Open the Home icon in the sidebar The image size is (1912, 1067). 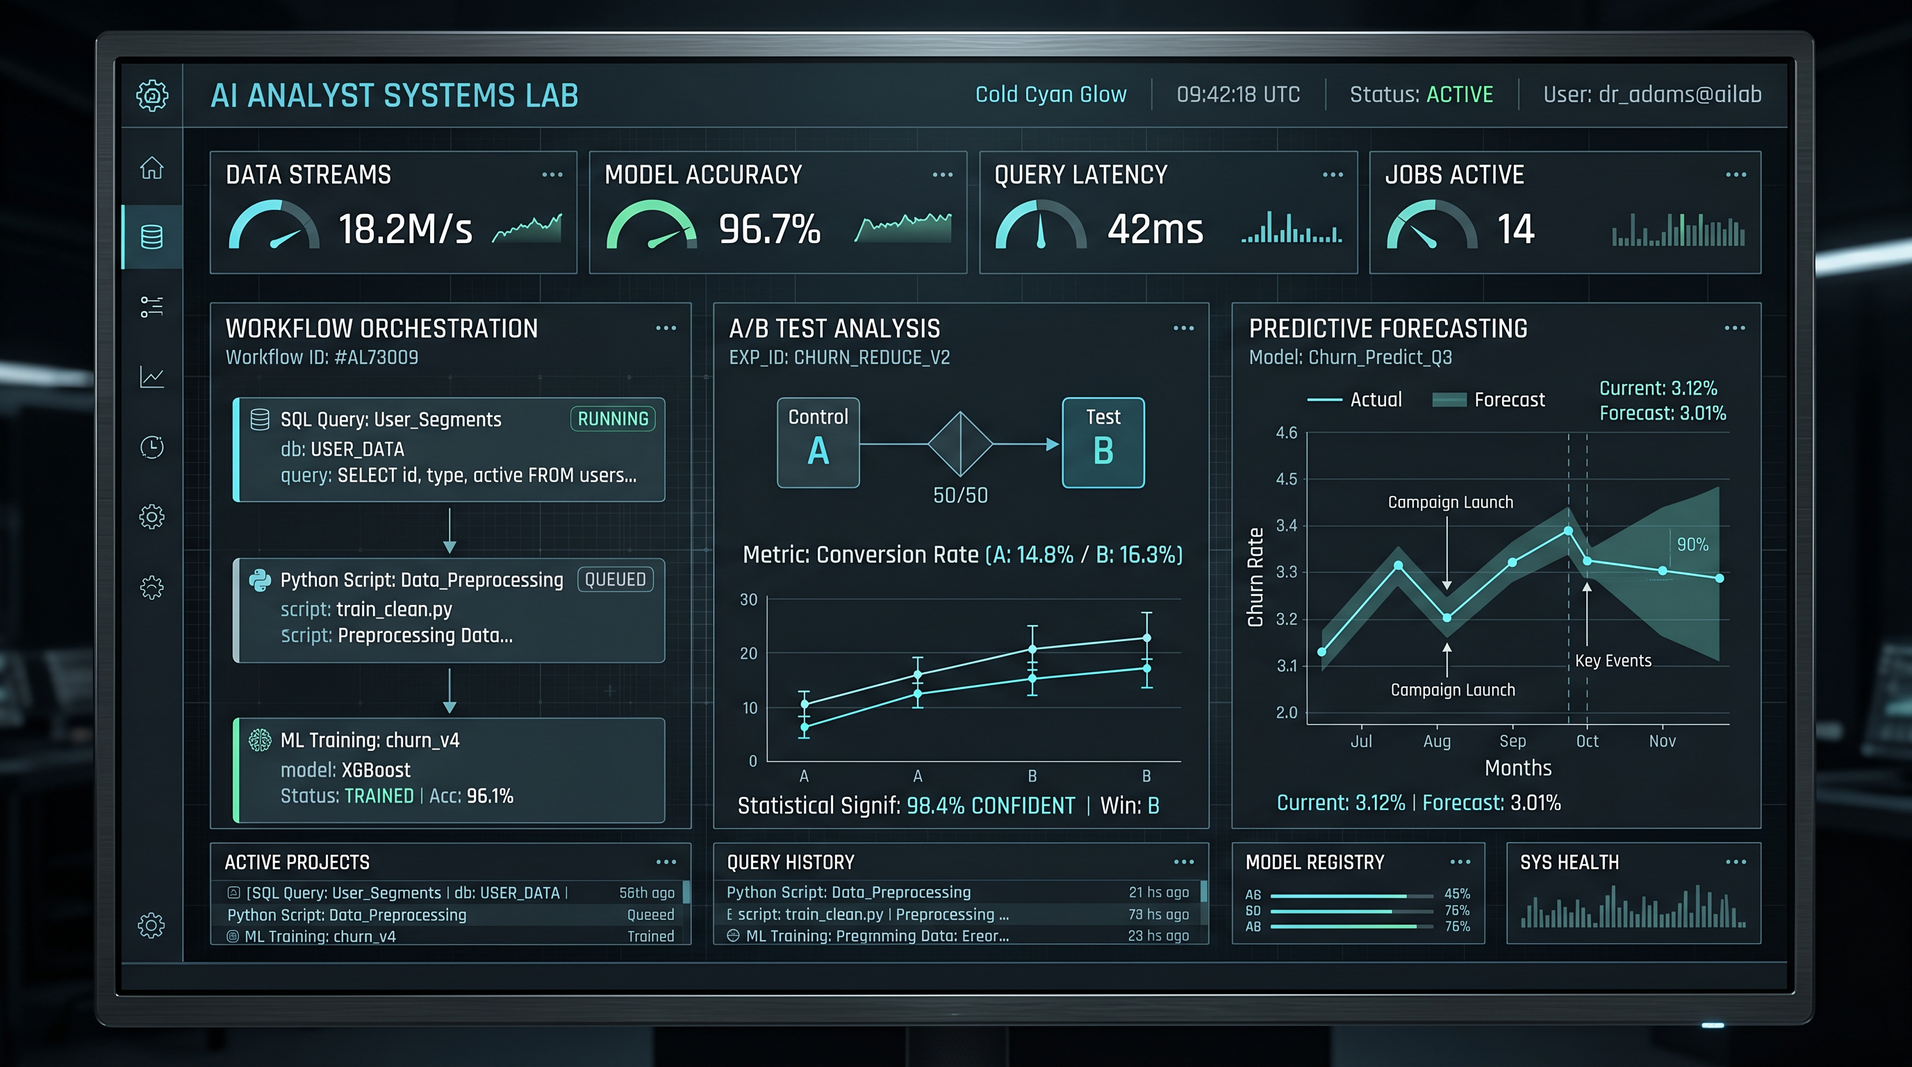(x=152, y=167)
